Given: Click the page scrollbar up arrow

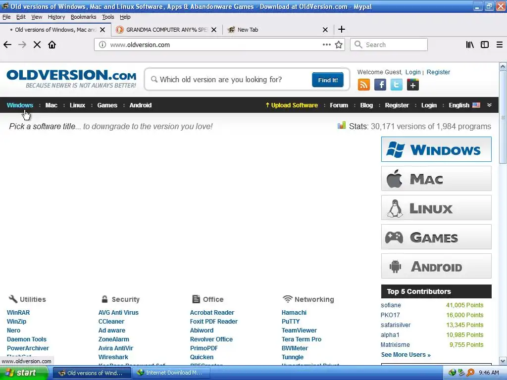Looking at the screenshot, I should coord(503,67).
